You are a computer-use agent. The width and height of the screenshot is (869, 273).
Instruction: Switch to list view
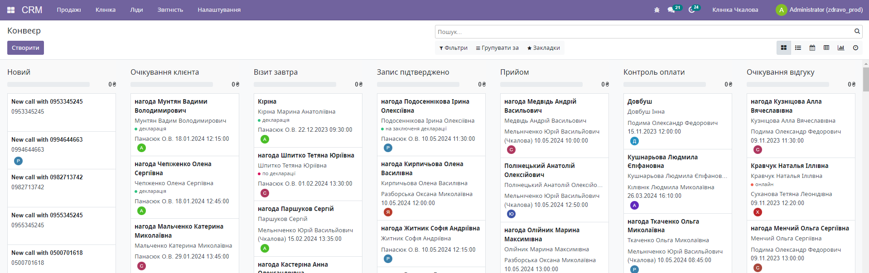[798, 48]
